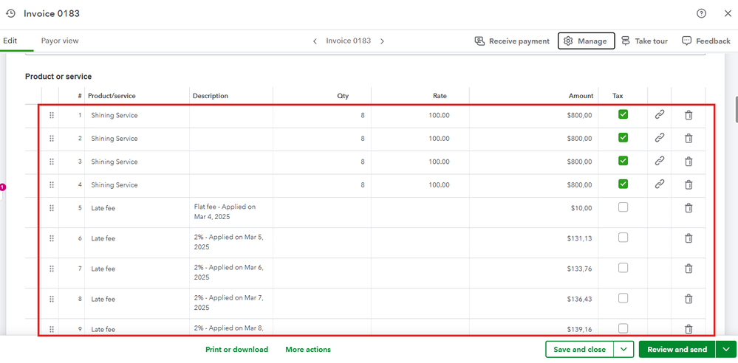The image size is (738, 363).
Task: Delete the Mar 7 late fee row
Action: [x=688, y=299]
